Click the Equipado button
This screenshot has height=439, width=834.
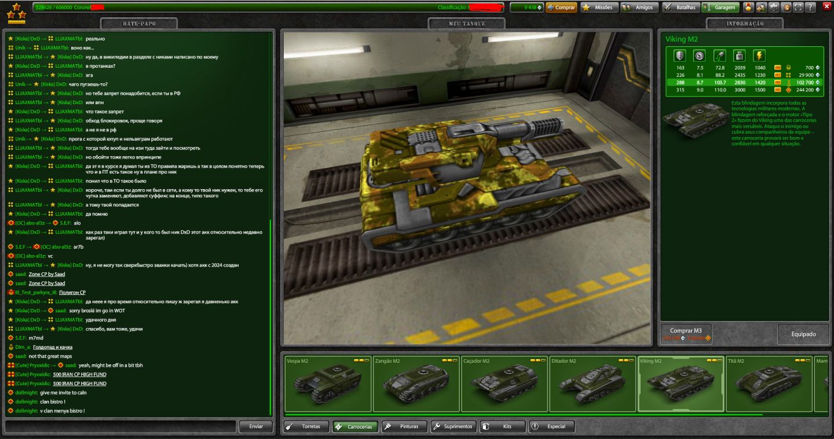803,334
